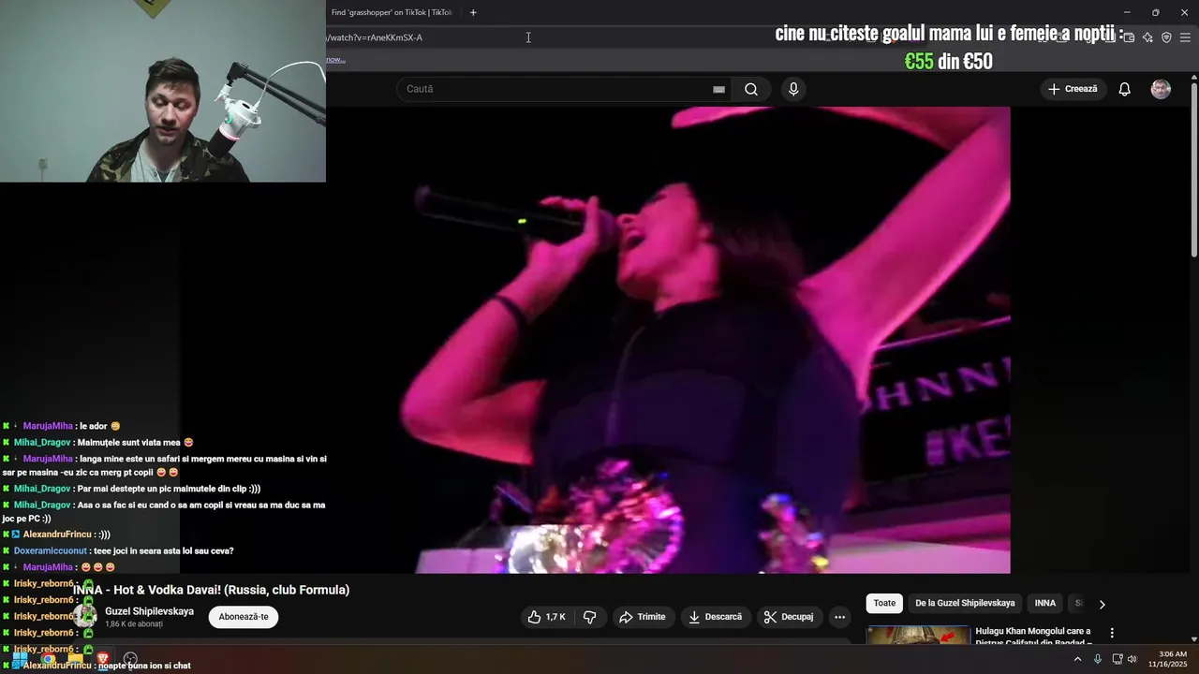Open the browser hamburger menu
This screenshot has height=674, width=1199.
pyautogui.click(x=1185, y=37)
